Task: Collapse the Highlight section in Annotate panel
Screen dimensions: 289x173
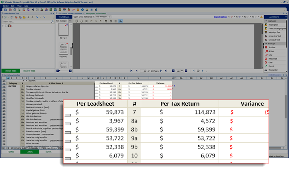Action: pyautogui.click(x=266, y=21)
